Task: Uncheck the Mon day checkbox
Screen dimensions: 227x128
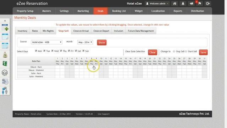Action: coord(36,50)
